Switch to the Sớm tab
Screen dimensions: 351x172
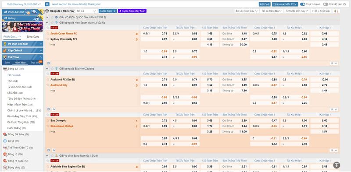point(7,63)
